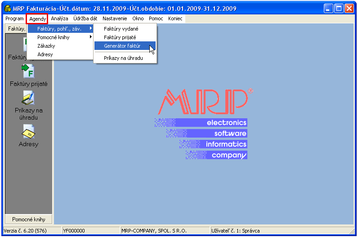This screenshot has width=358, height=237.
Task: Choose Adresy from the Agendy menu
Action: (60, 54)
